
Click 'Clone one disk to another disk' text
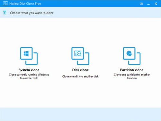(x=80, y=76)
